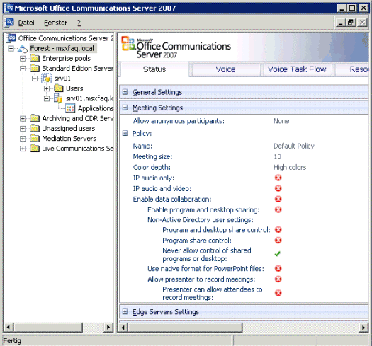Image resolution: width=372 pixels, height=346 pixels.
Task: Click the Default Policy name value
Action: (x=294, y=146)
